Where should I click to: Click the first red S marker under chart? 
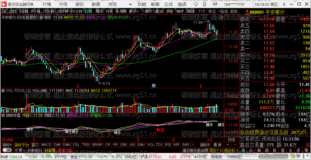click(x=78, y=86)
